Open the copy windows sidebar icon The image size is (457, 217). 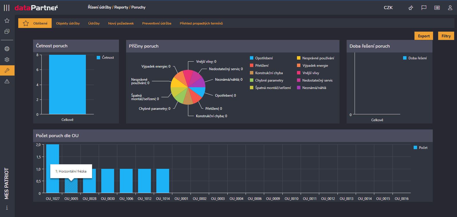tap(7, 31)
